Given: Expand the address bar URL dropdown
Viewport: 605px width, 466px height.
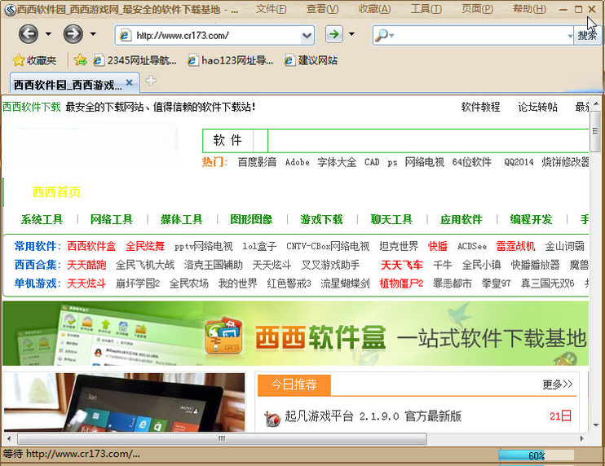Looking at the screenshot, I should point(307,36).
